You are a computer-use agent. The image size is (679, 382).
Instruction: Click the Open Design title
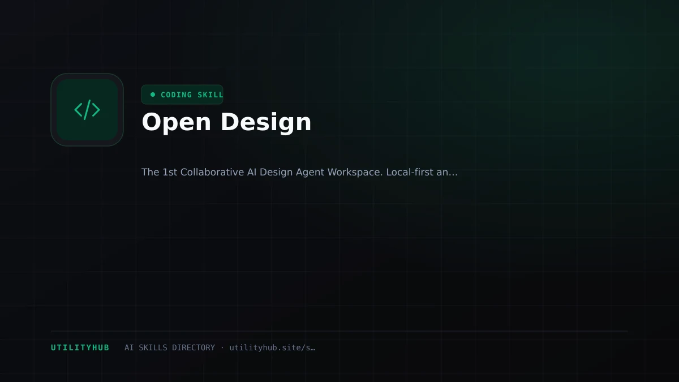[x=226, y=122]
